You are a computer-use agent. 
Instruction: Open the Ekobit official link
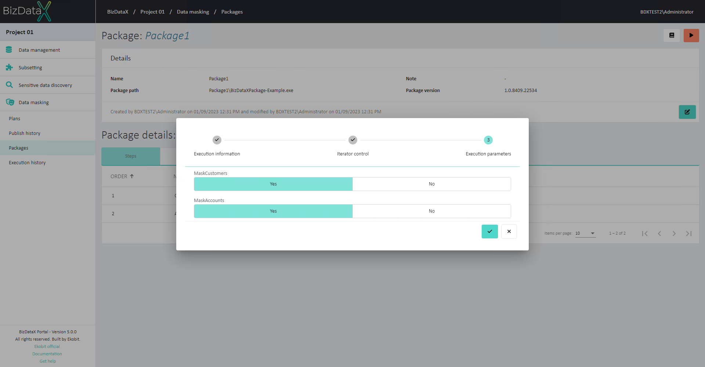click(47, 346)
